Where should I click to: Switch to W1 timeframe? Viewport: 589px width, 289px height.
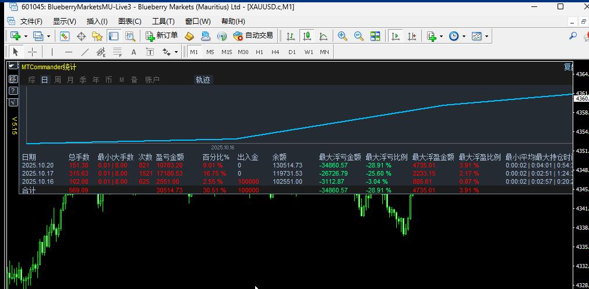[308, 52]
